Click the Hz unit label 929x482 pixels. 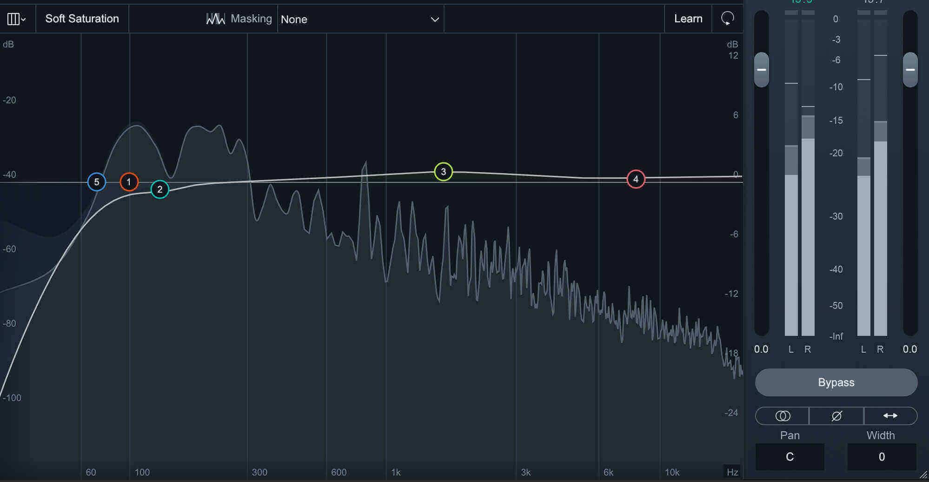pos(732,472)
